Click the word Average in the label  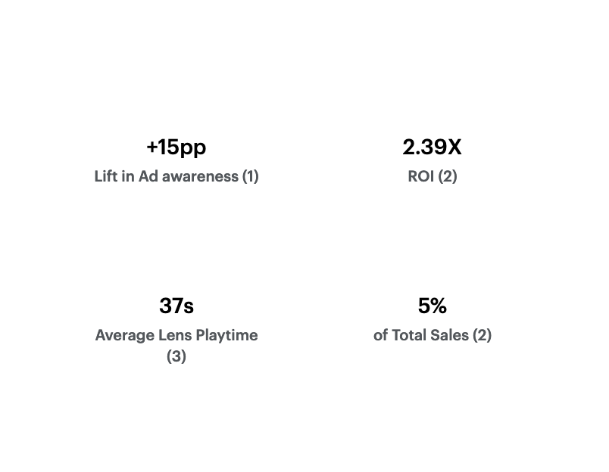[125, 336]
